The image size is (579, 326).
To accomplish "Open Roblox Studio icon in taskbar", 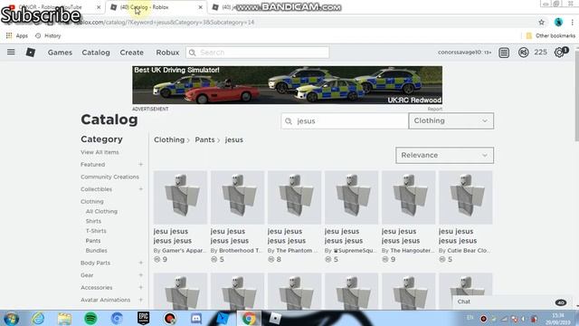I will point(223,318).
